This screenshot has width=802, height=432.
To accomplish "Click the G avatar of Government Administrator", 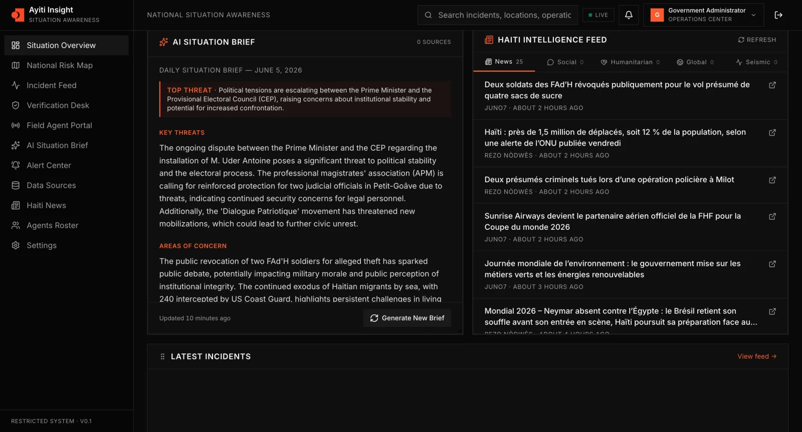I will 657,15.
